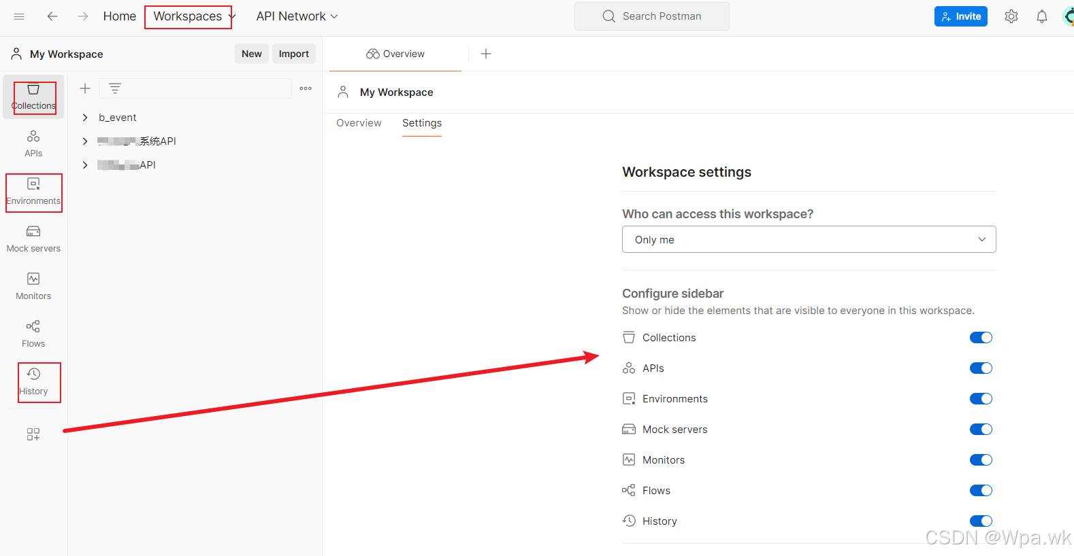Click the Environments icon in Configure sidebar list

[629, 398]
